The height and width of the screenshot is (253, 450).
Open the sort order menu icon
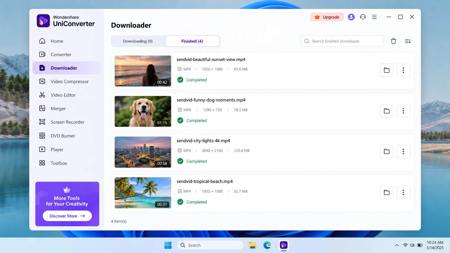[x=408, y=41]
